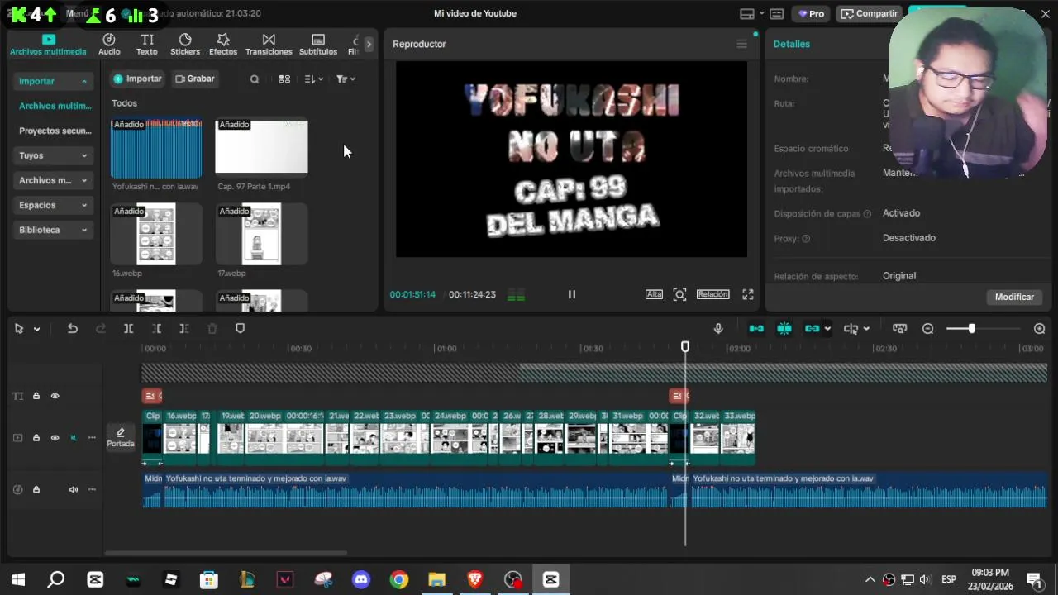Open the Texto tab

coord(147,45)
